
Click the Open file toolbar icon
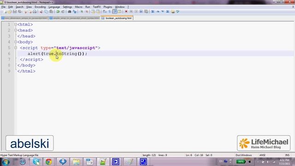pos(10,12)
